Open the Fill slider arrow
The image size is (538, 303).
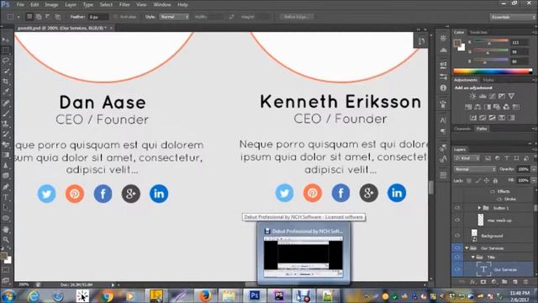[534, 180]
